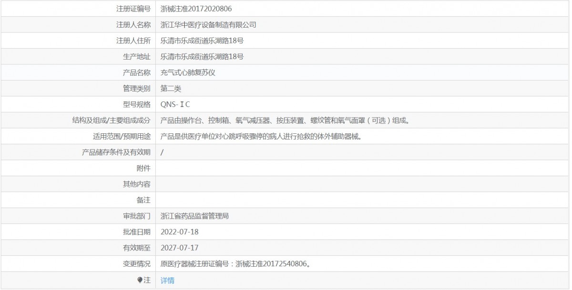Click the 适用范围/预期用途 label
The height and width of the screenshot is (290, 572).
(122, 137)
